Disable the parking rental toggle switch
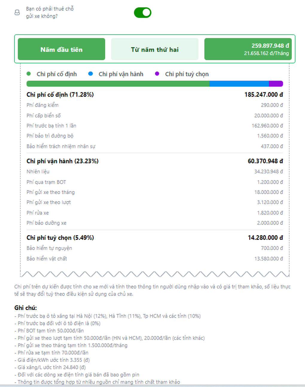The image size is (305, 387). tap(143, 13)
